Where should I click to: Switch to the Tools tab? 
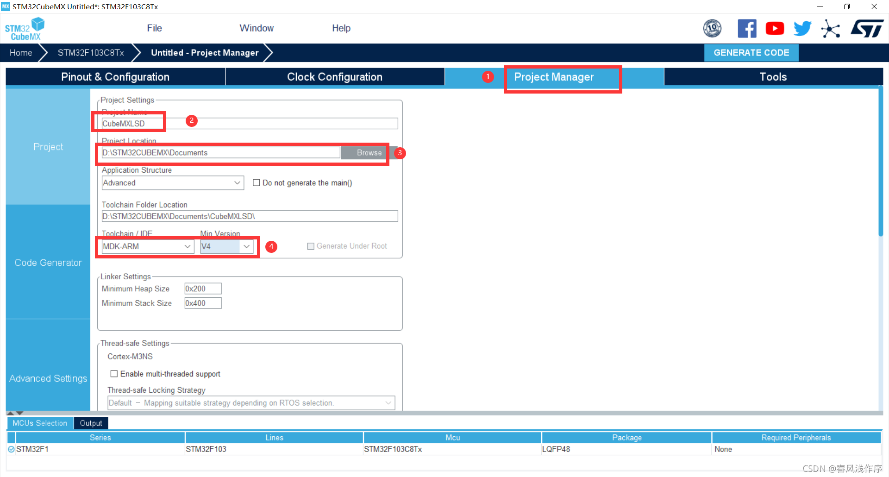pos(773,77)
